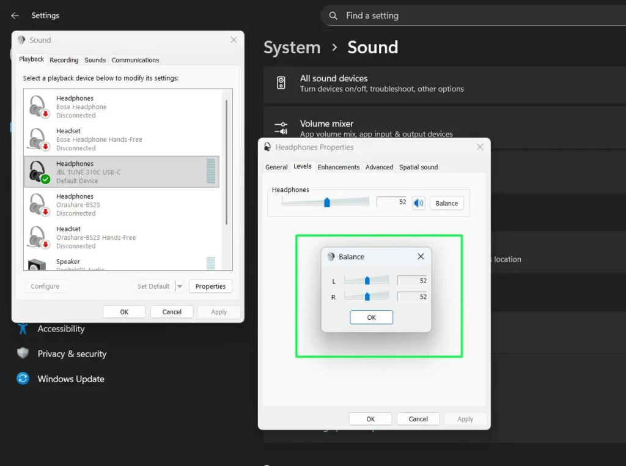Click the Balance button
The height and width of the screenshot is (466, 626).
click(x=446, y=202)
